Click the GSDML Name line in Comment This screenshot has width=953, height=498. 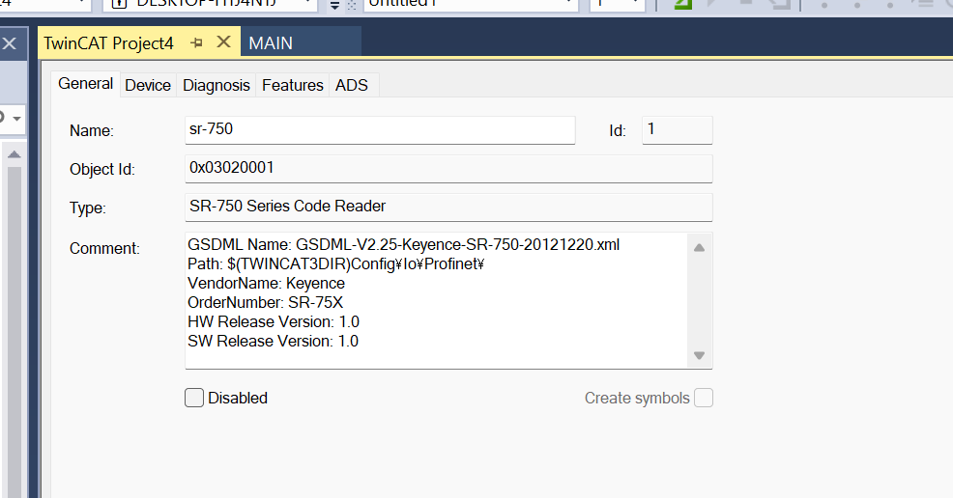coord(404,244)
